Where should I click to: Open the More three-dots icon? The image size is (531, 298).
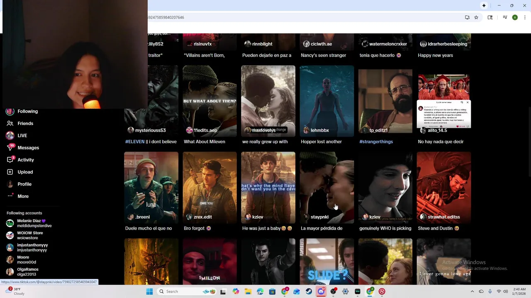10,196
